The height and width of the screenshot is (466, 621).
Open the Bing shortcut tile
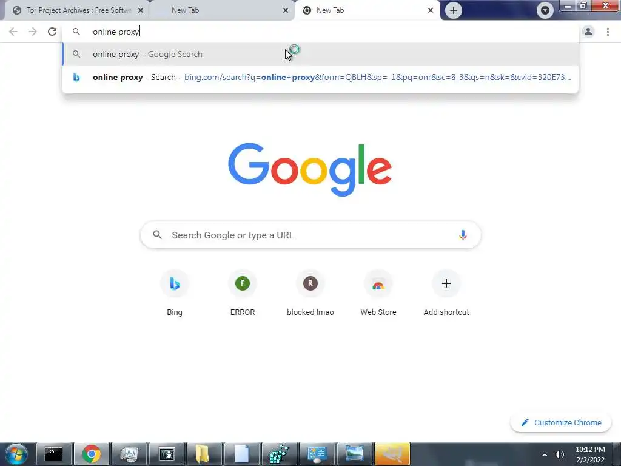click(x=175, y=293)
